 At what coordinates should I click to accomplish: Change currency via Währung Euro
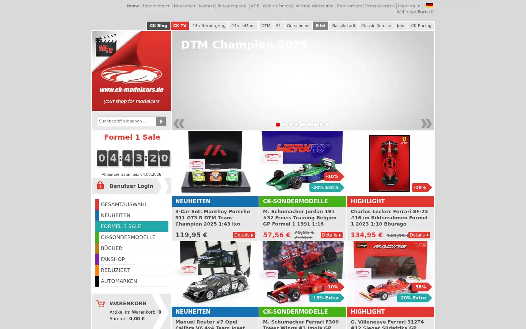[416, 12]
